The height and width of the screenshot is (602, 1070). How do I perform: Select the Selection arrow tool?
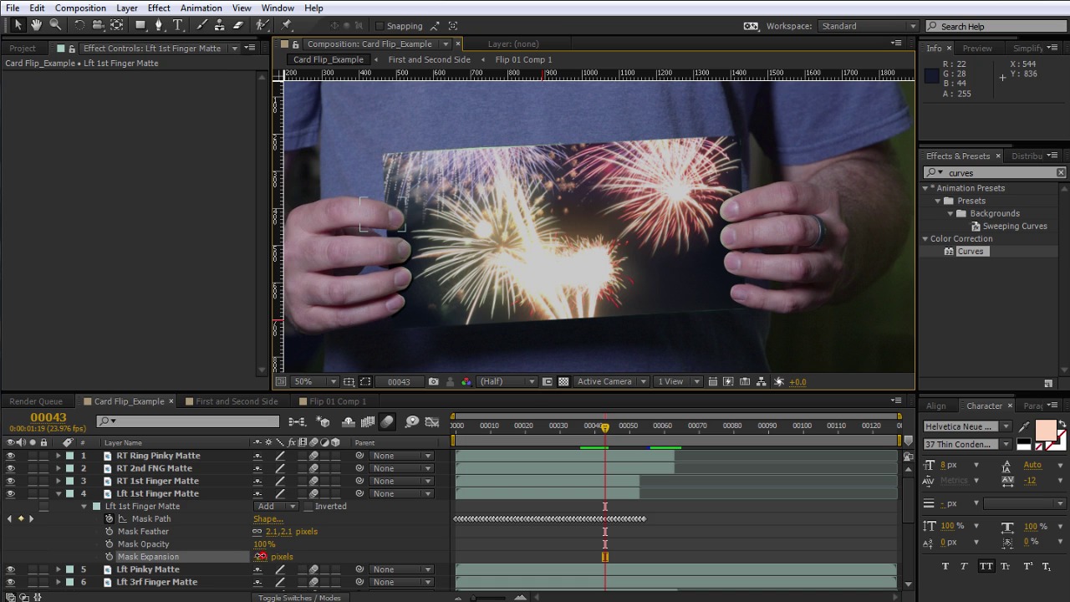click(18, 25)
